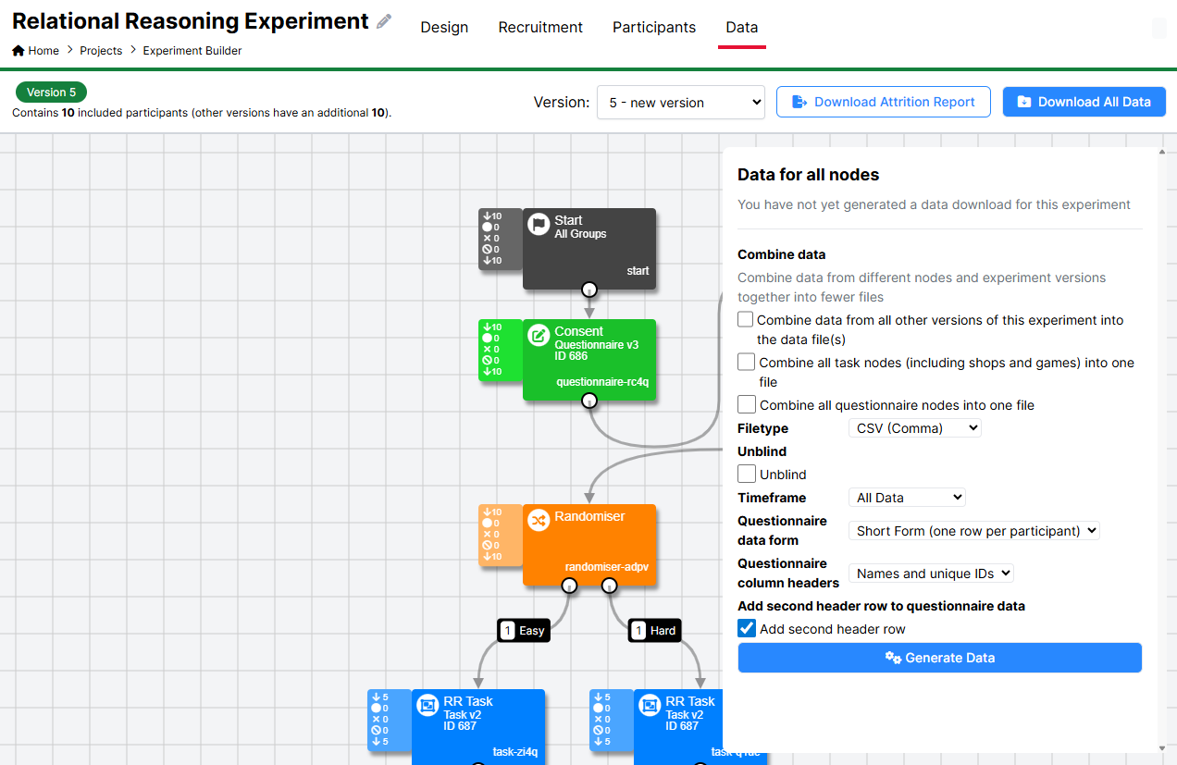The height and width of the screenshot is (765, 1177).
Task: Tick Combine all questionnaire nodes into one file
Action: (x=746, y=404)
